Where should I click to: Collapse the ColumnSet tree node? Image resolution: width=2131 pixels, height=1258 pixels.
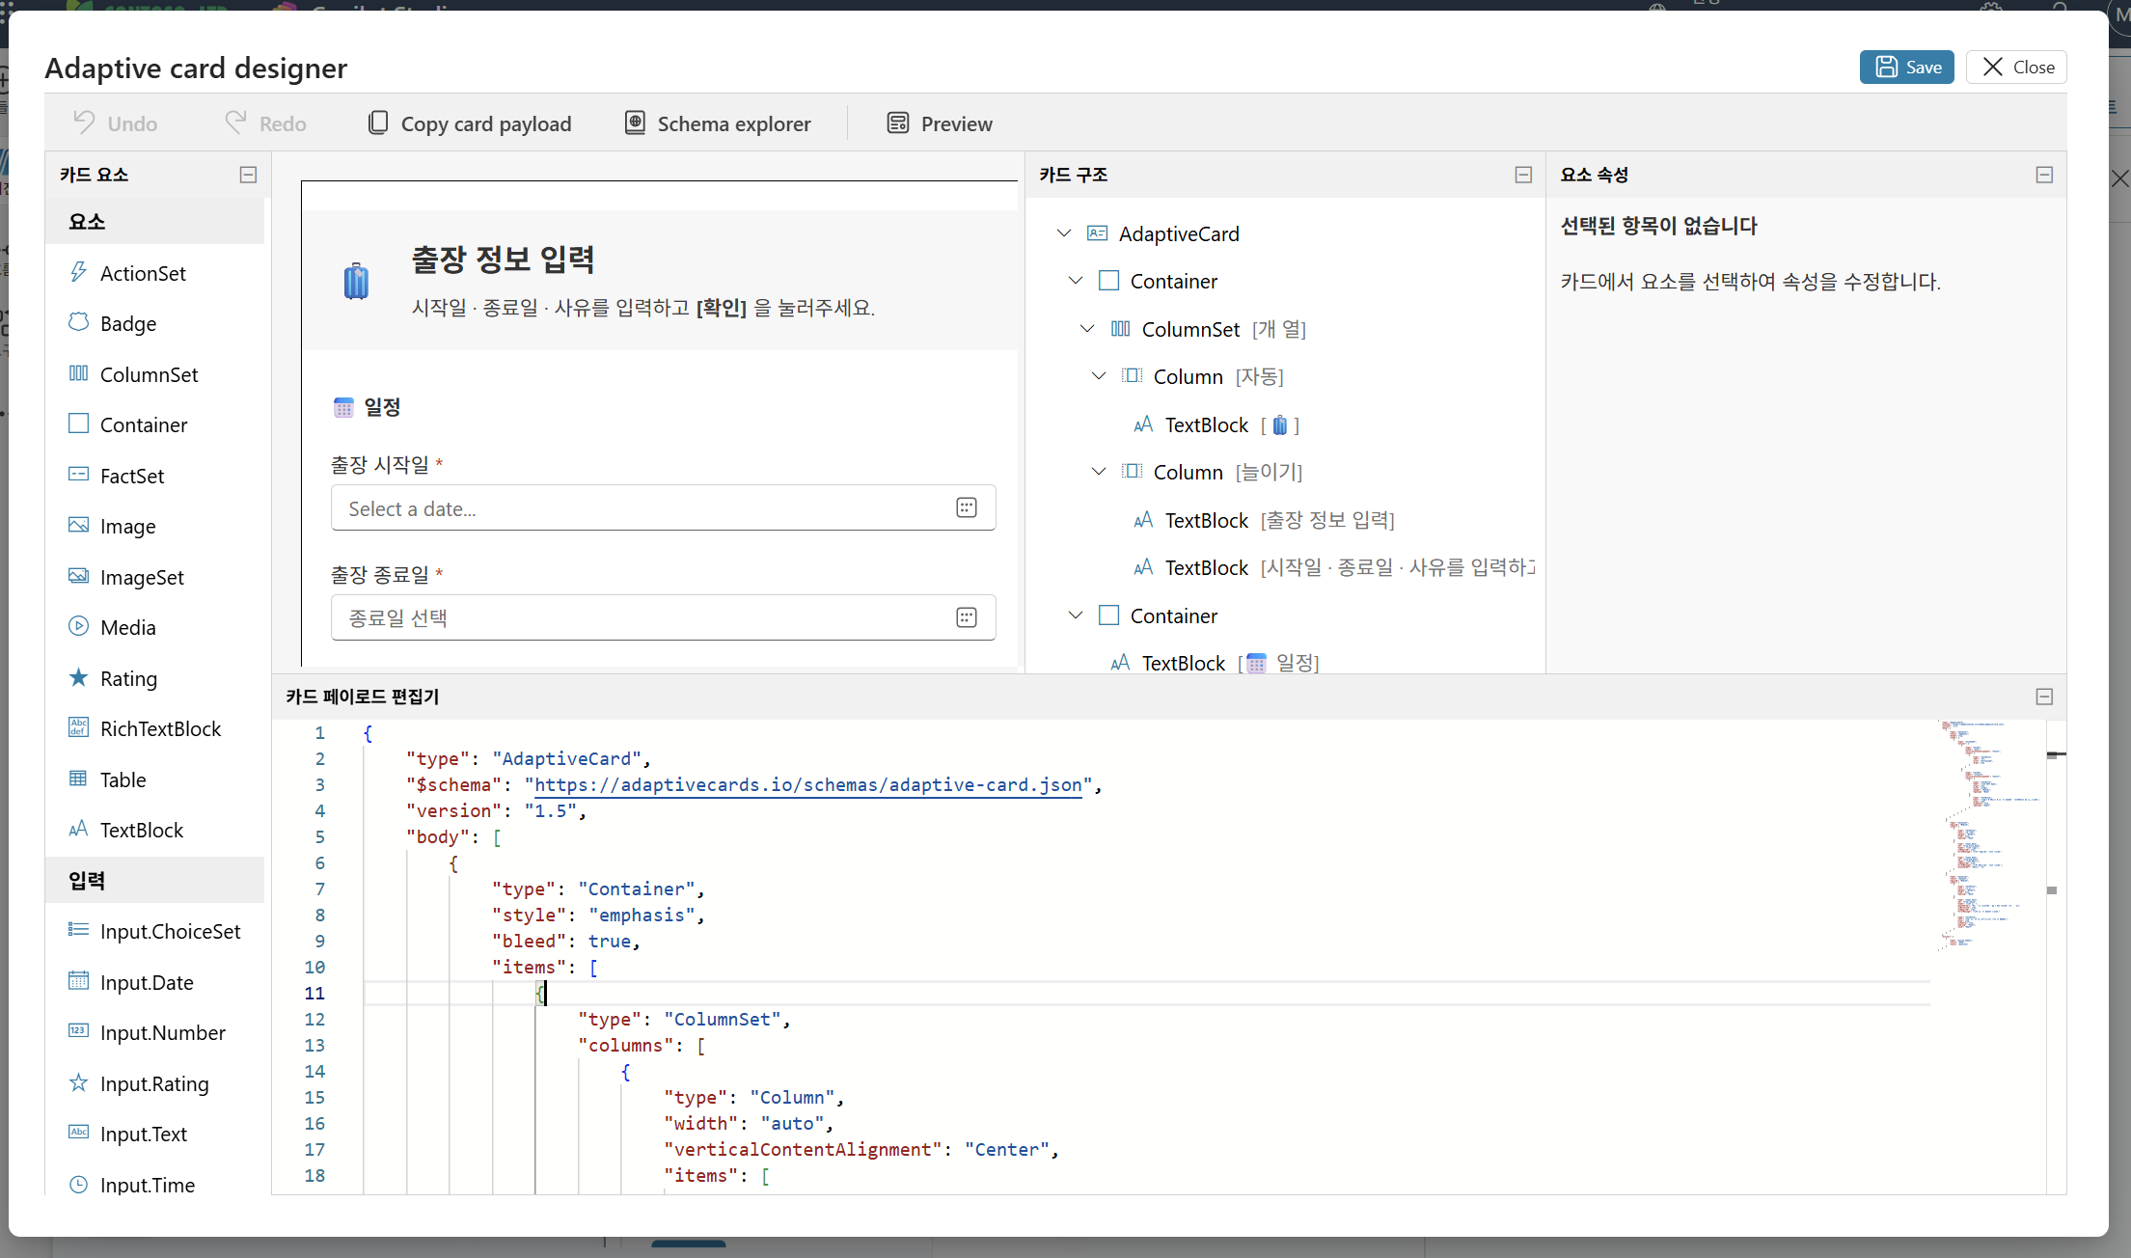1087,329
